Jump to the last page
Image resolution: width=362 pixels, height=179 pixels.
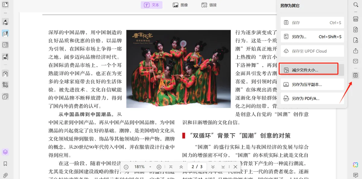pos(223,167)
